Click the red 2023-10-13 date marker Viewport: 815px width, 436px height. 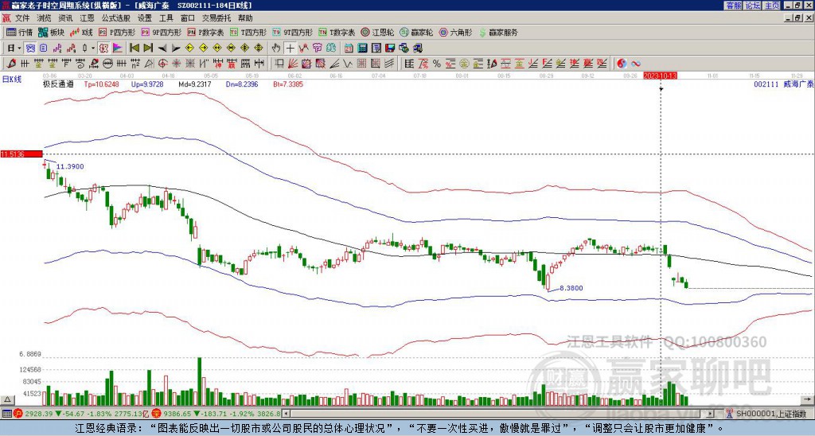tap(660, 76)
